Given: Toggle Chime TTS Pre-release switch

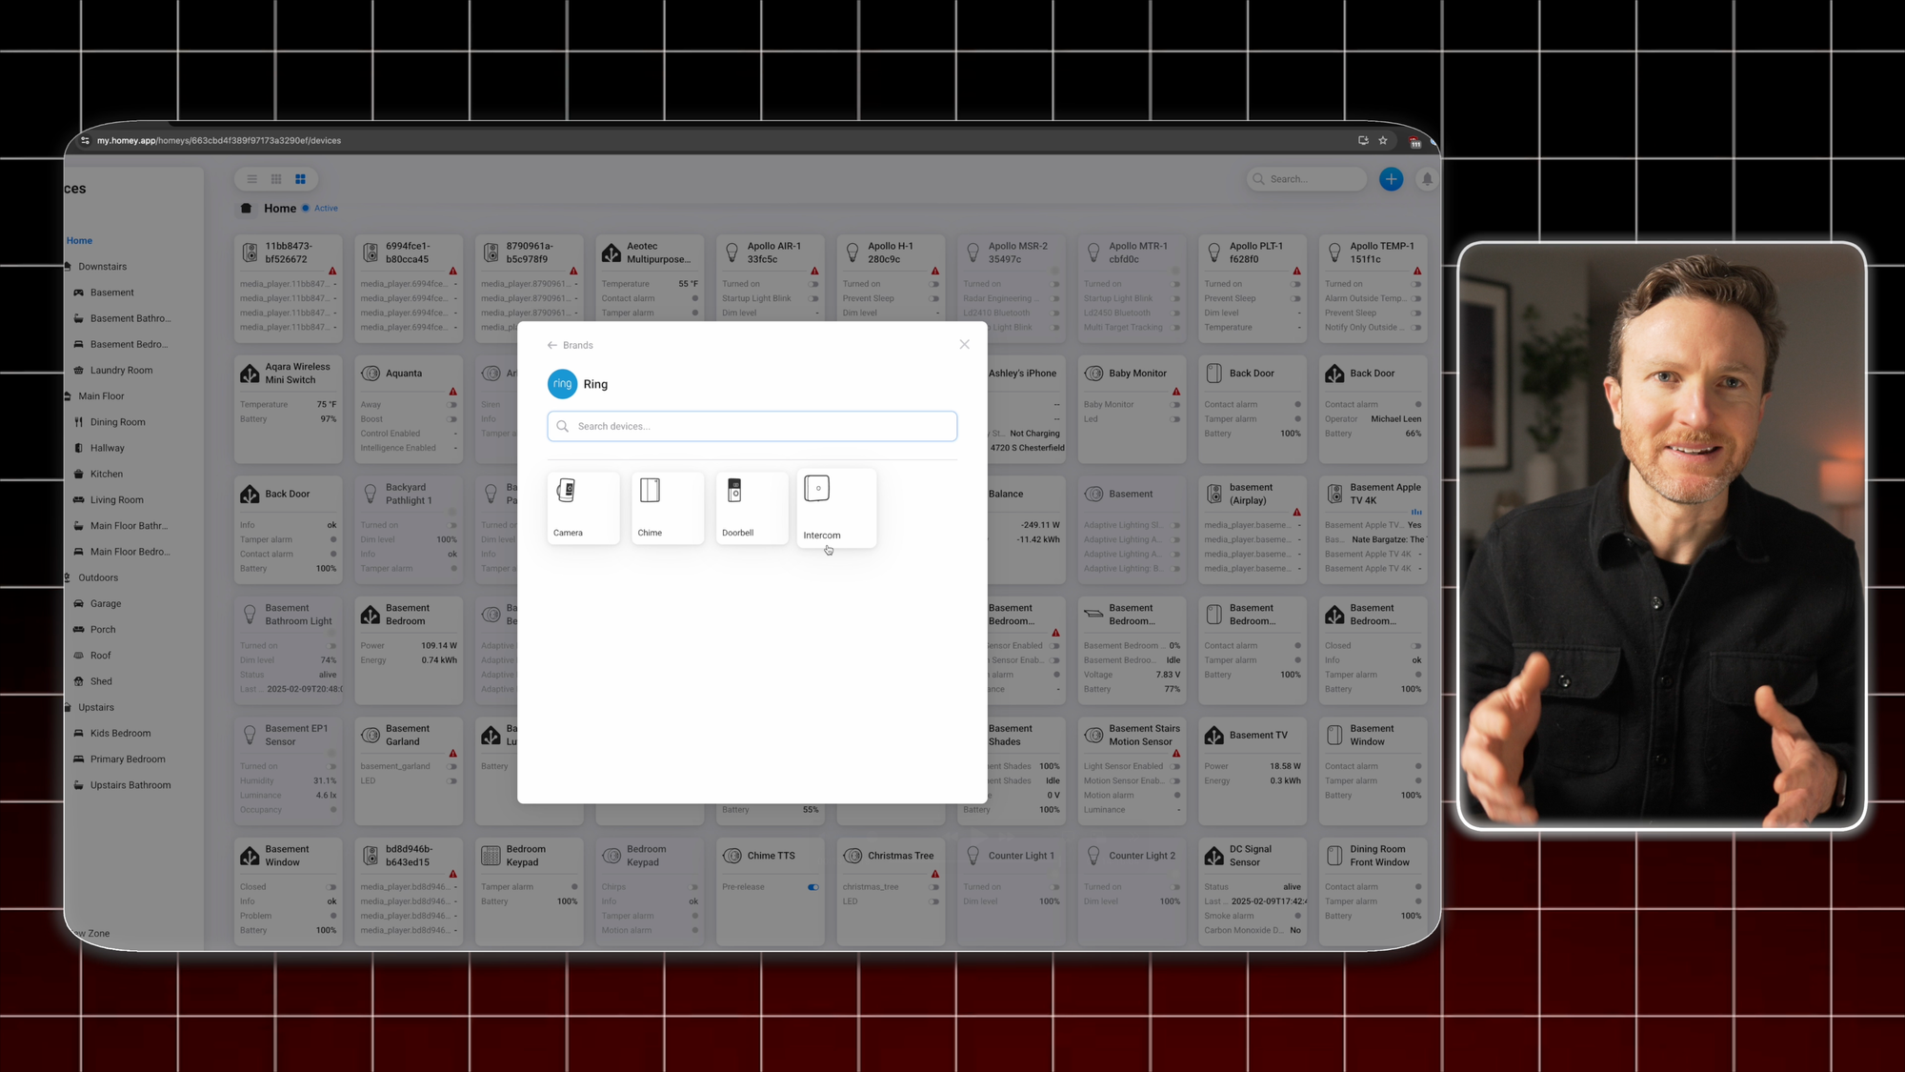Looking at the screenshot, I should [812, 887].
